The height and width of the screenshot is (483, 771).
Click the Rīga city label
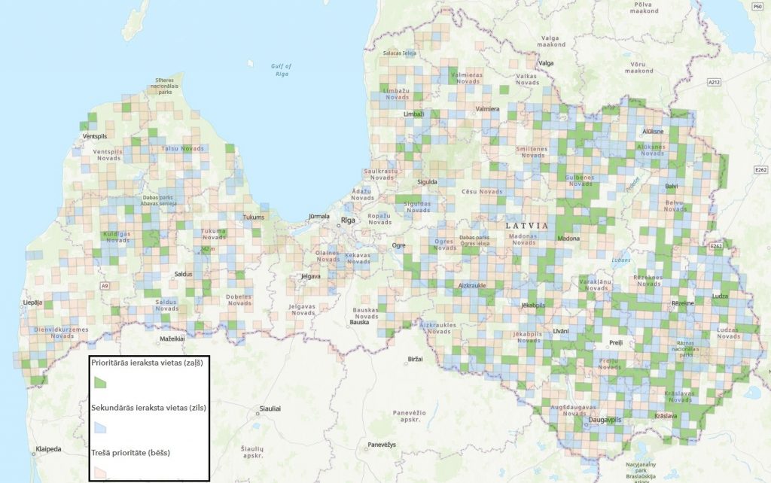coord(347,220)
